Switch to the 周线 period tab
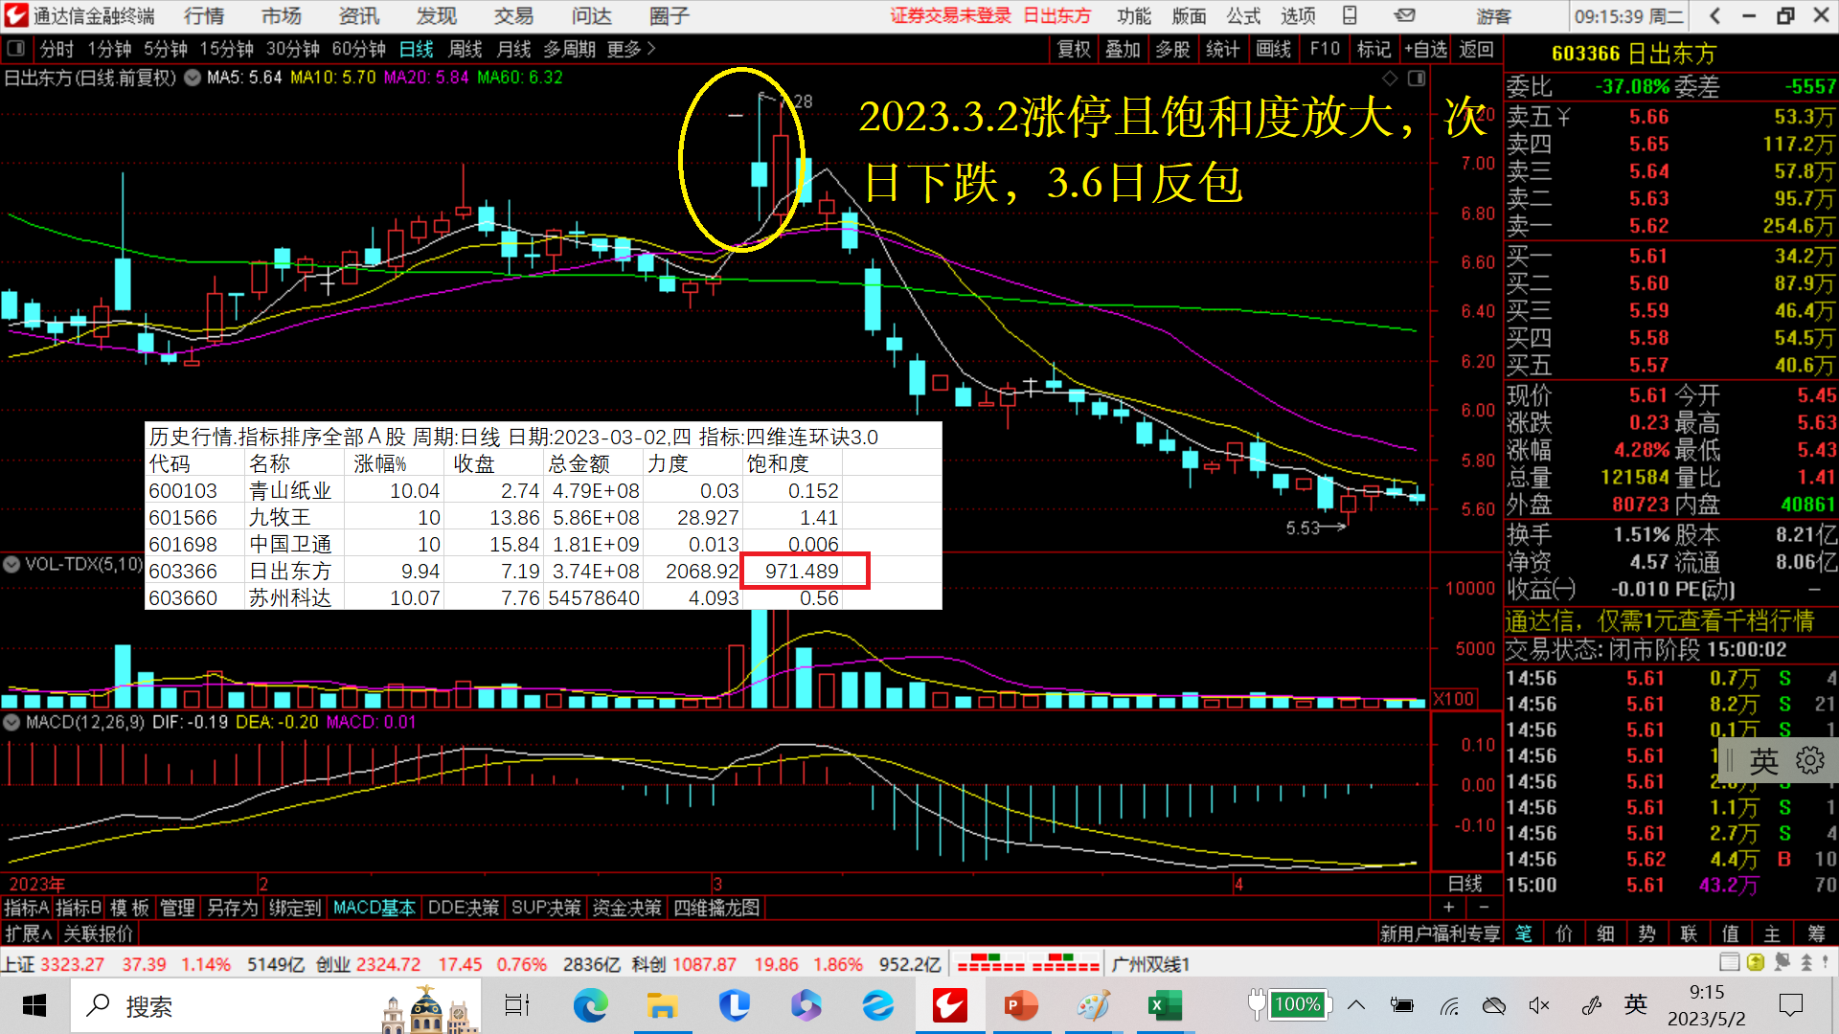 [x=465, y=49]
